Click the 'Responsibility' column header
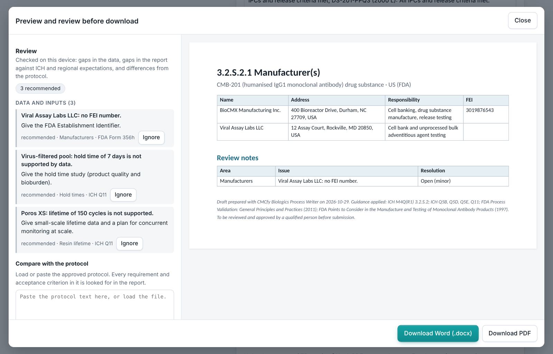The image size is (553, 354). (424, 100)
